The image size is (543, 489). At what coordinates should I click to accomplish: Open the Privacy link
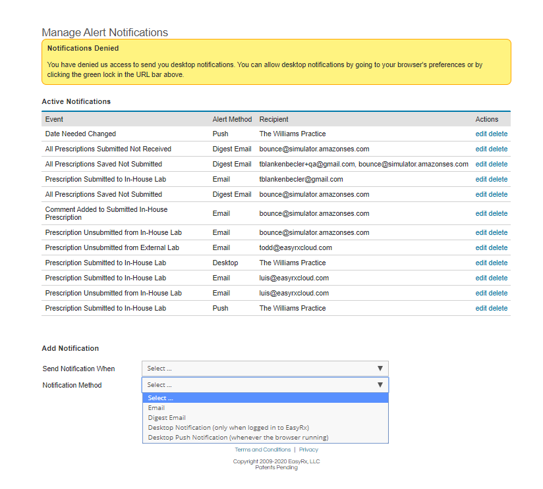tap(308, 450)
